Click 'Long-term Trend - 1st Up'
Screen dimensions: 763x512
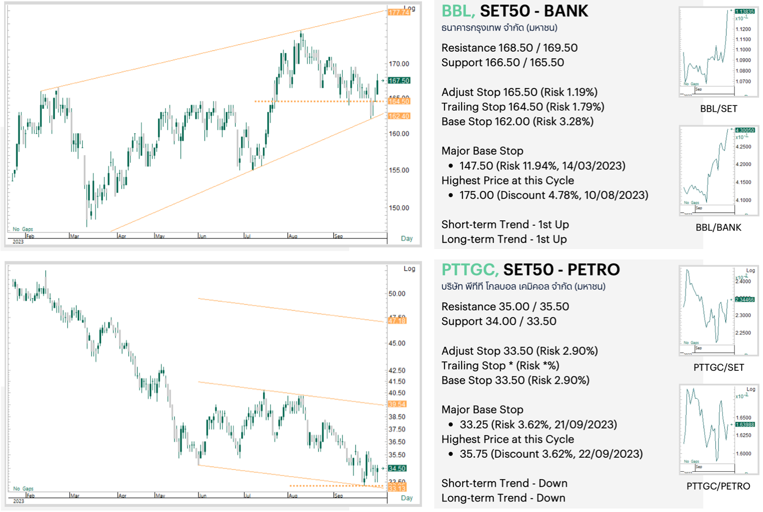(504, 240)
